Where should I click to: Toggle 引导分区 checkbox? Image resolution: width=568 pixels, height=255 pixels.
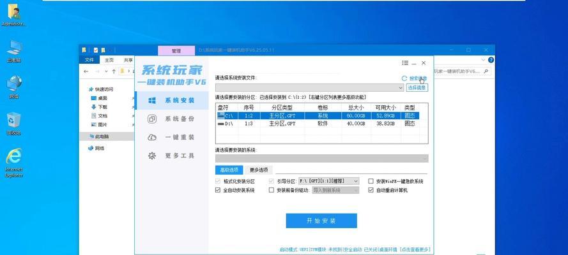tap(272, 181)
